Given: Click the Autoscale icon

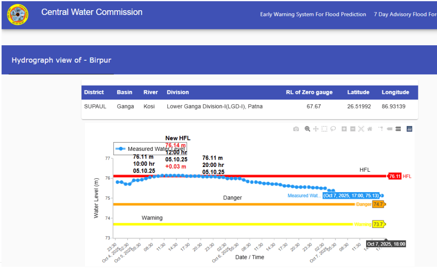Looking at the screenshot, I should tap(361, 129).
